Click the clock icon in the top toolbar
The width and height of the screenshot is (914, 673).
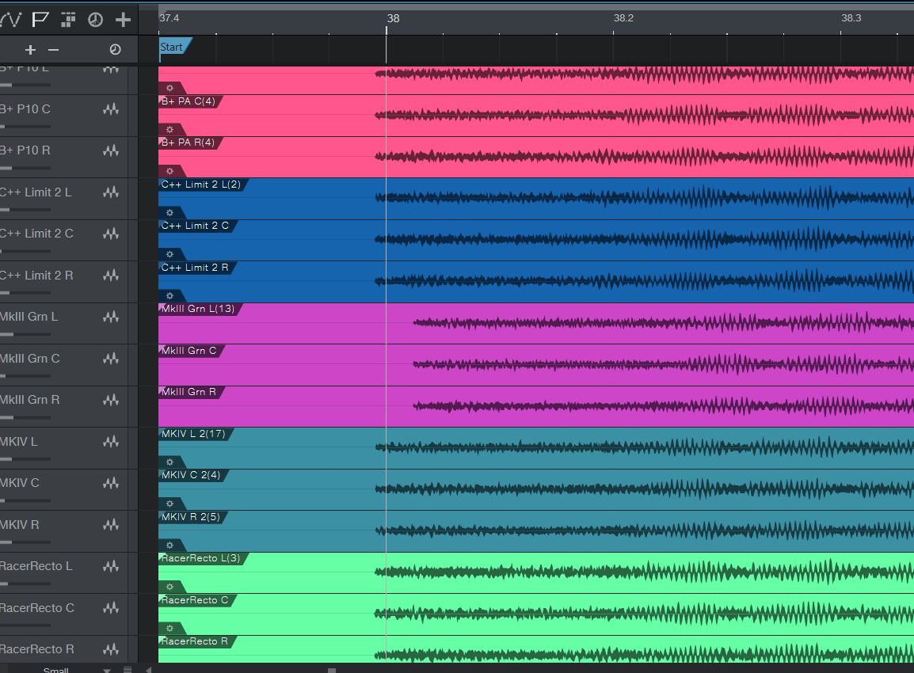point(95,20)
